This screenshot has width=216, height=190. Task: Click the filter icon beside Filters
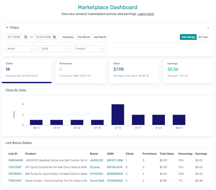click(x=7, y=28)
